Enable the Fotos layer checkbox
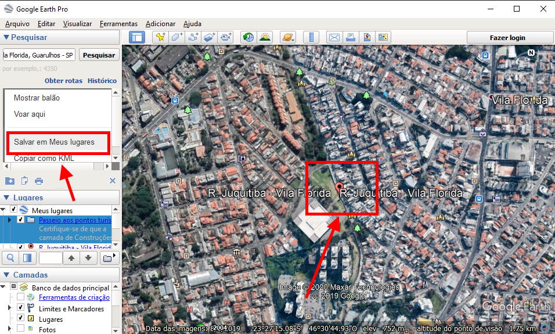Image resolution: width=555 pixels, height=334 pixels. point(20,329)
